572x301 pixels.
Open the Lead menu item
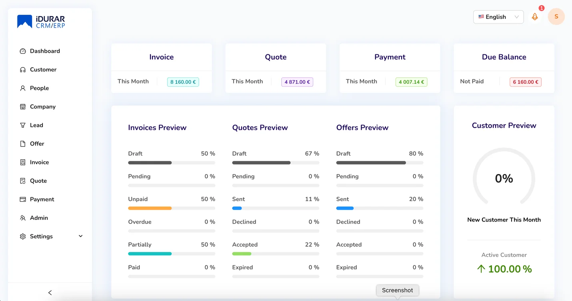click(x=50, y=125)
